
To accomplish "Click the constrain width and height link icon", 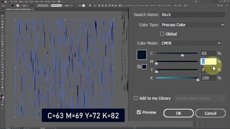I will point(159,6).
